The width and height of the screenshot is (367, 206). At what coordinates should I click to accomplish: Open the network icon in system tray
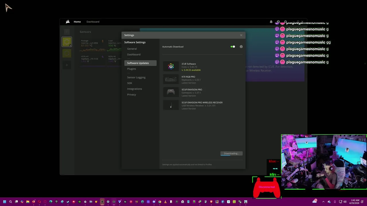pos(341,202)
